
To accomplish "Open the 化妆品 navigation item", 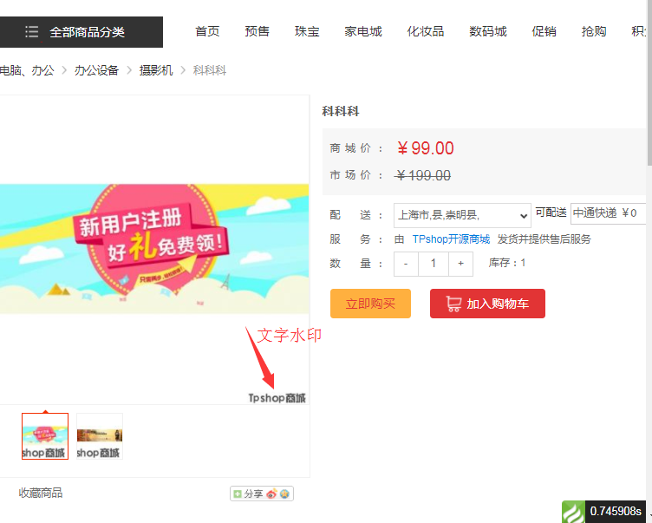I will tap(425, 32).
